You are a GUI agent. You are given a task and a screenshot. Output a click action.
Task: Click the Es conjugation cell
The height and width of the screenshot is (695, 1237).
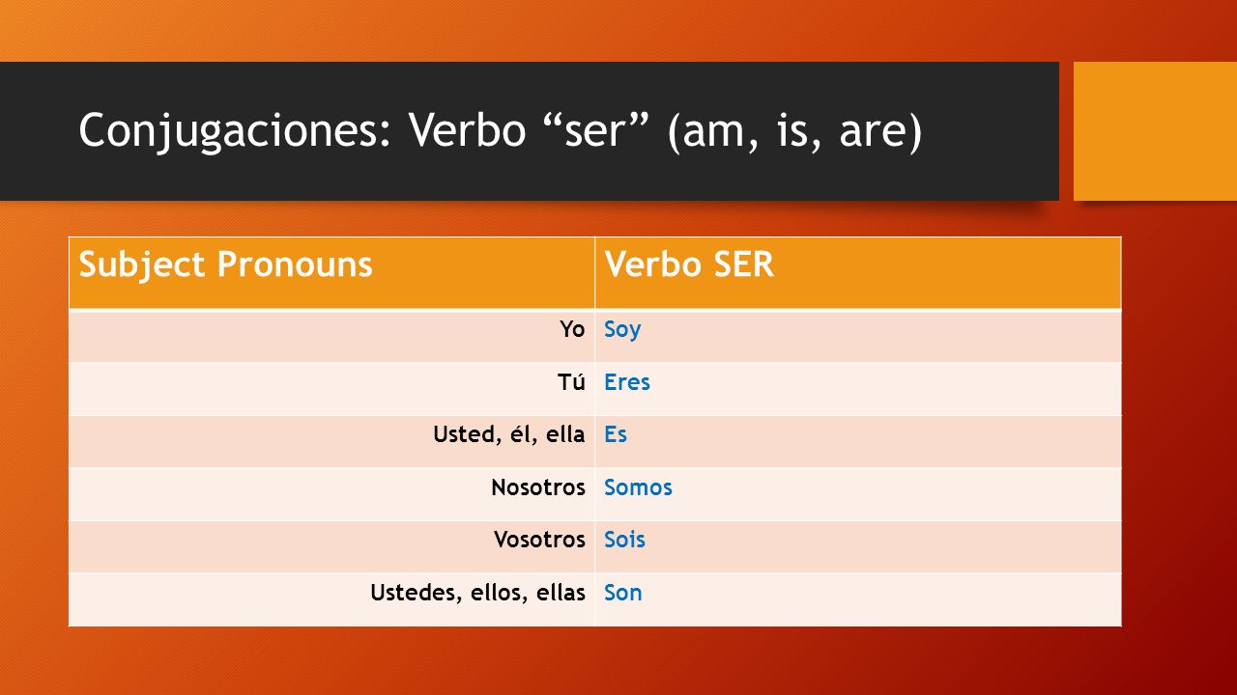pyautogui.click(x=858, y=441)
